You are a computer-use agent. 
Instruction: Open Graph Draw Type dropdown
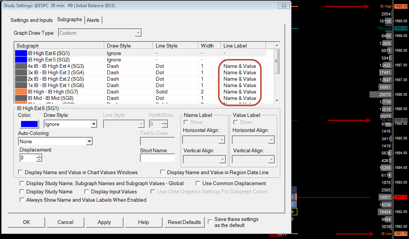138,33
